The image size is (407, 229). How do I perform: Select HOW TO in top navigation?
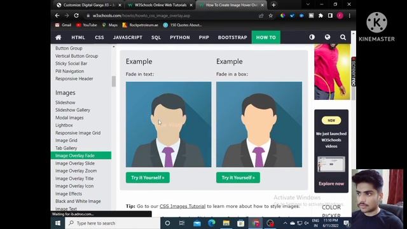pos(266,38)
